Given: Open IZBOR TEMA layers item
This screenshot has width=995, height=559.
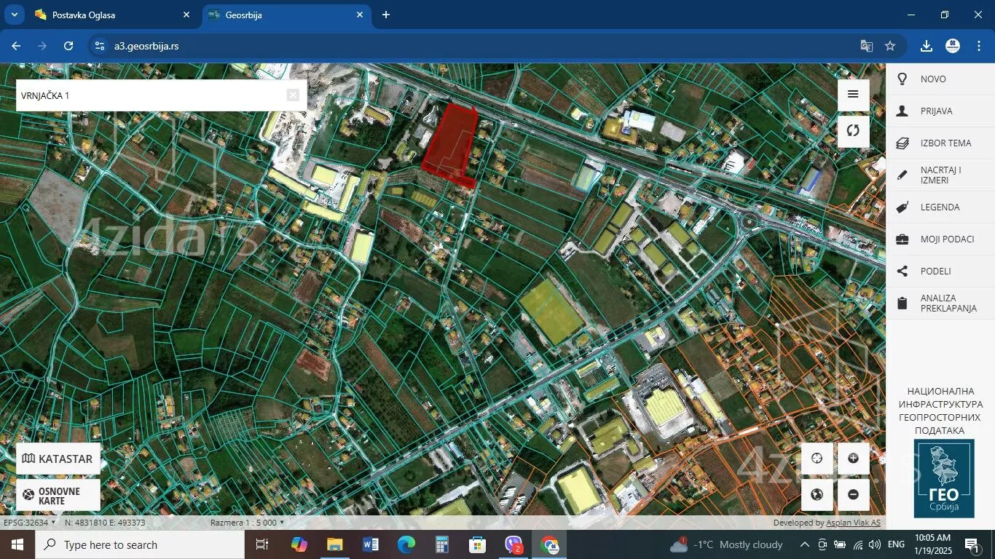Looking at the screenshot, I should click(x=940, y=143).
